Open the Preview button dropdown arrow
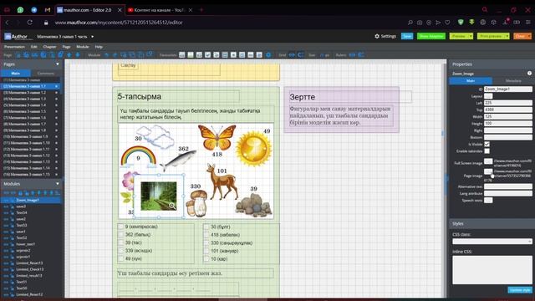The width and height of the screenshot is (535, 301). click(471, 36)
